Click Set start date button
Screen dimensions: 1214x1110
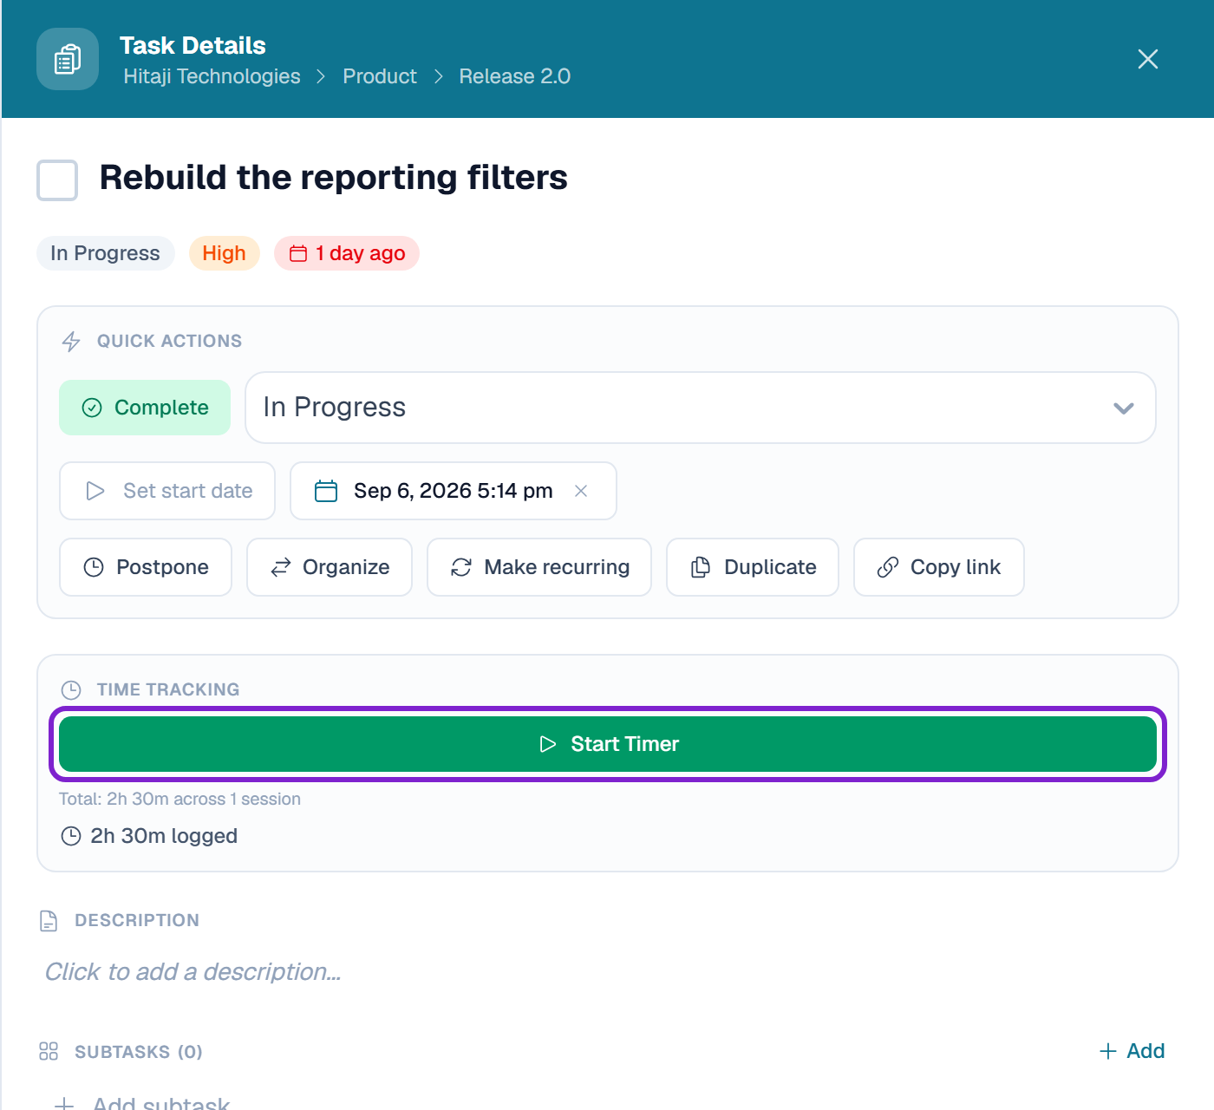pyautogui.click(x=167, y=491)
